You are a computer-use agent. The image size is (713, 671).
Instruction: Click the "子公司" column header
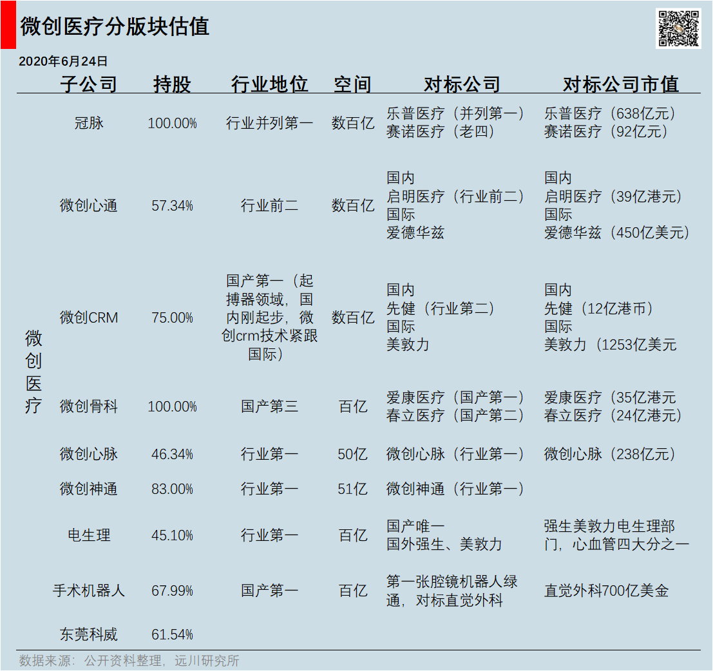[x=89, y=84]
